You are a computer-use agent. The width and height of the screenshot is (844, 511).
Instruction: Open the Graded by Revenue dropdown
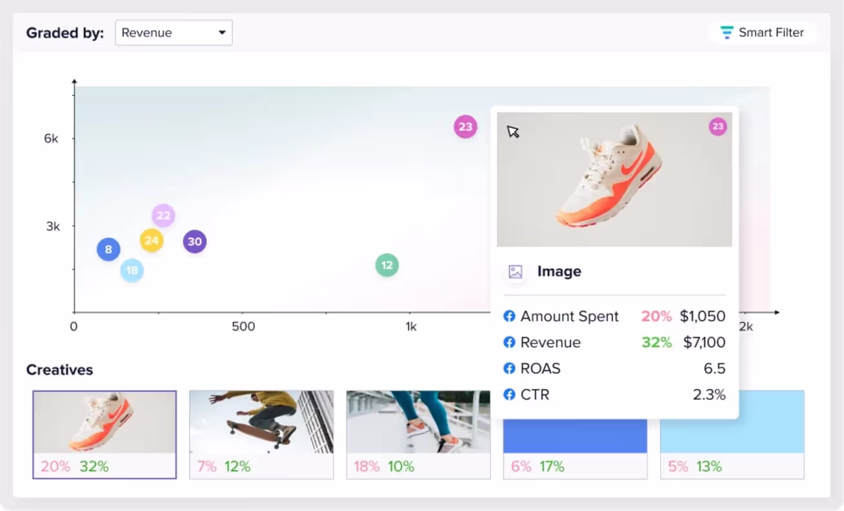[174, 32]
